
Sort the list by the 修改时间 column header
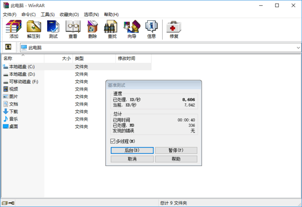[x=133, y=58]
